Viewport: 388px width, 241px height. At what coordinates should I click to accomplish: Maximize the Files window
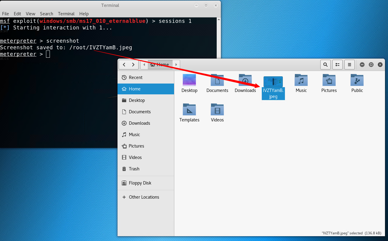371,65
